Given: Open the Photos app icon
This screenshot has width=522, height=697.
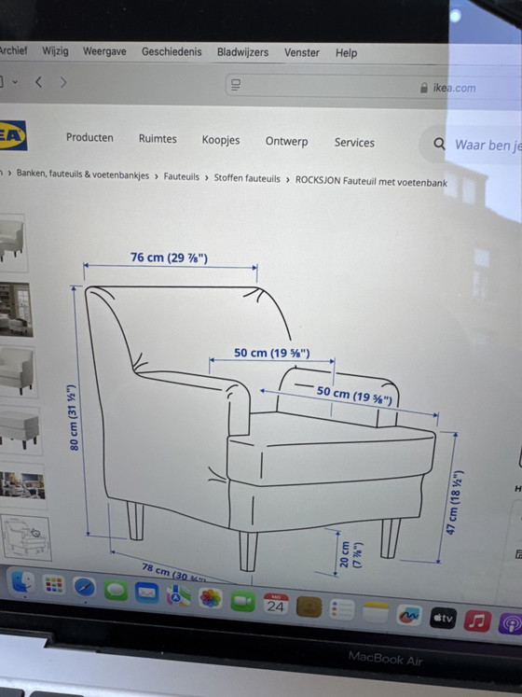Looking at the screenshot, I should [211, 598].
